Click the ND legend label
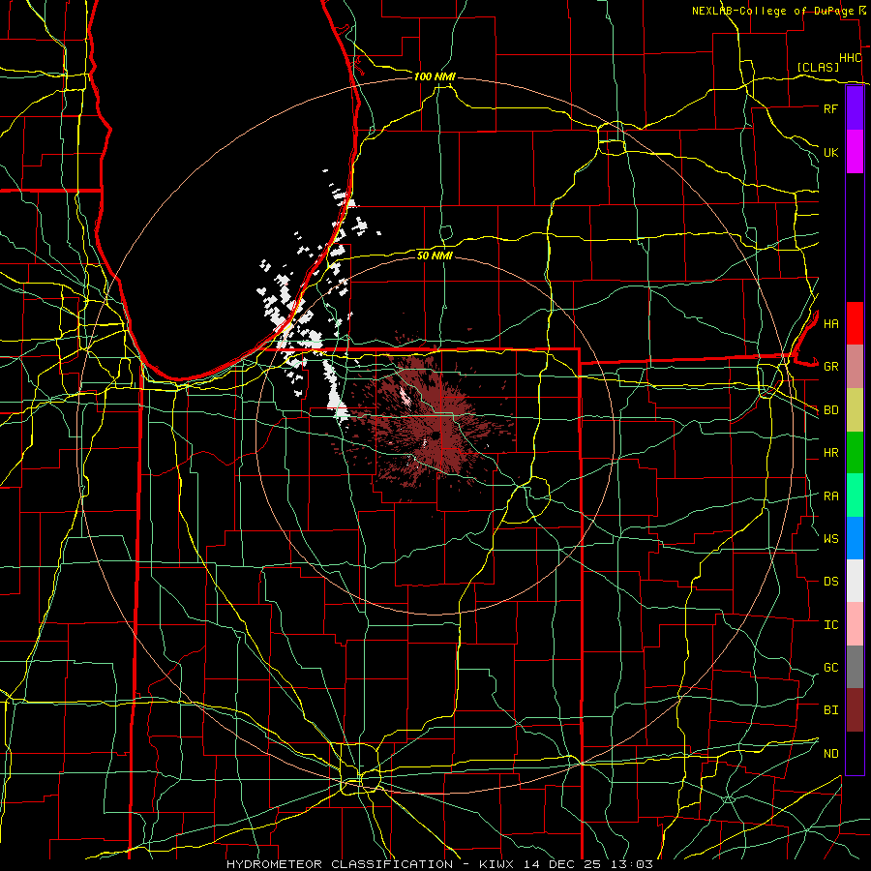 coord(830,753)
